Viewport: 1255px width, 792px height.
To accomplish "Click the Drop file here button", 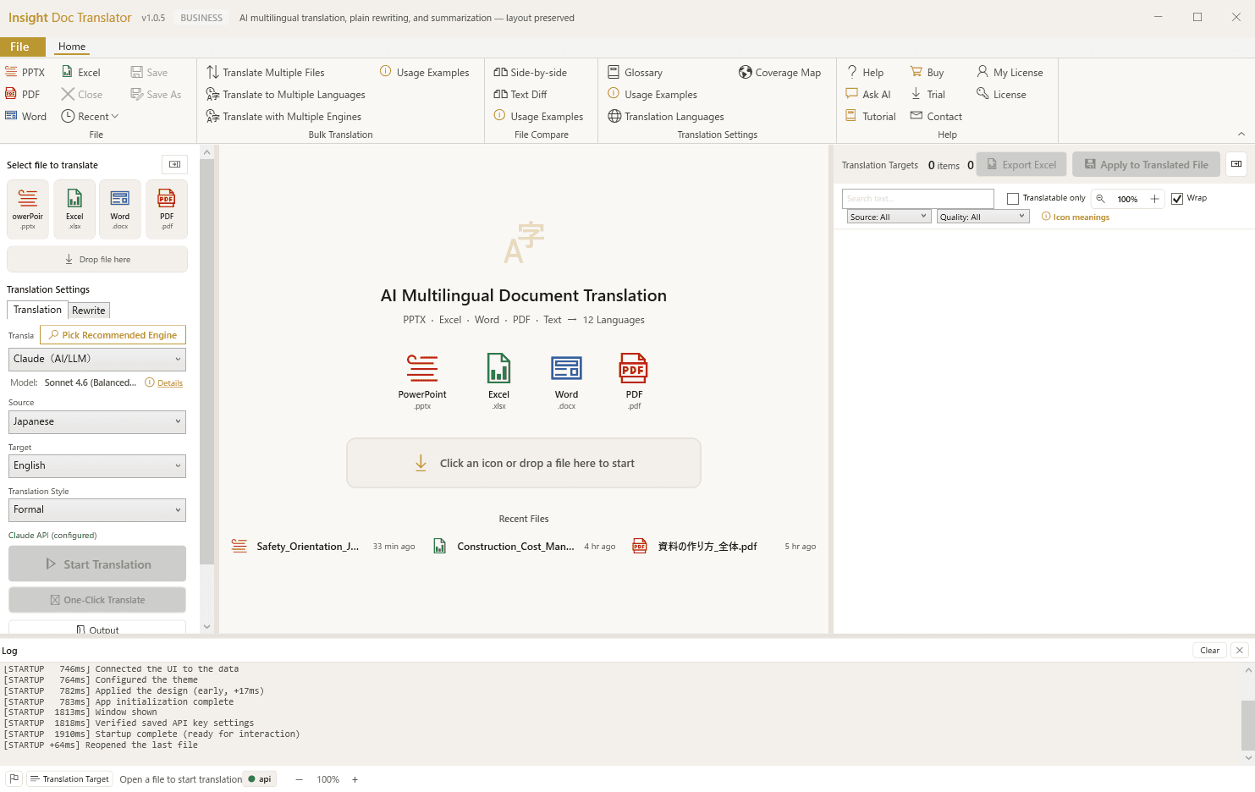I will point(97,259).
